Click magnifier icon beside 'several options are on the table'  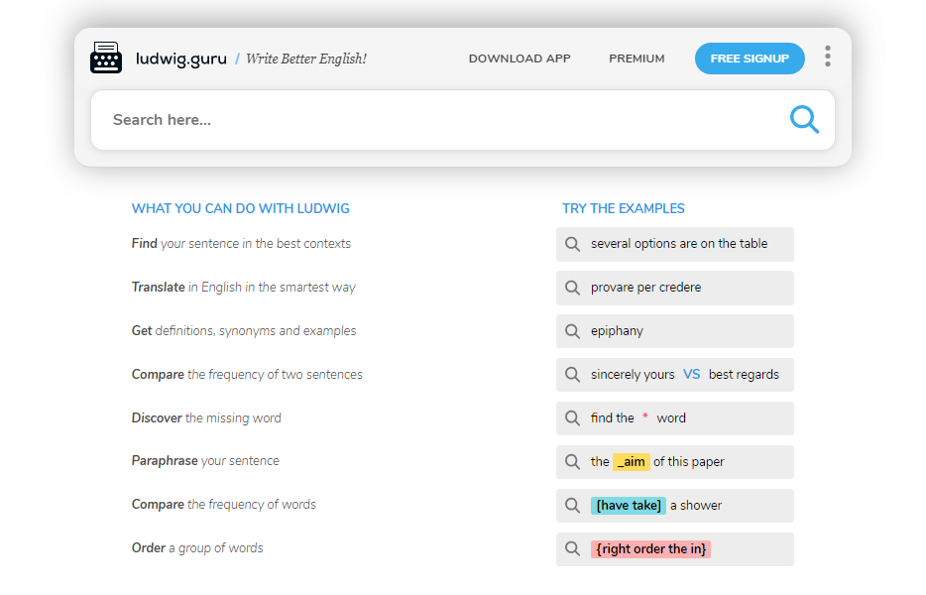[572, 244]
